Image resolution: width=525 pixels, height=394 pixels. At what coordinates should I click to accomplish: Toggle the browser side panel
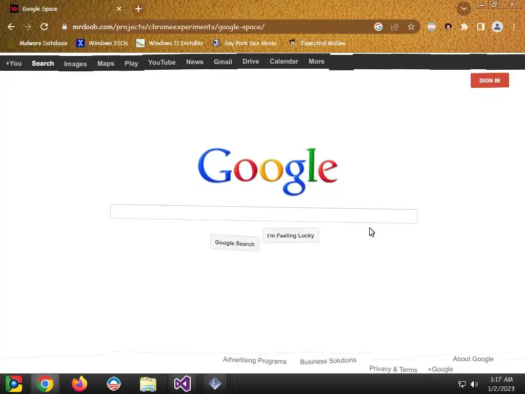pyautogui.click(x=481, y=27)
